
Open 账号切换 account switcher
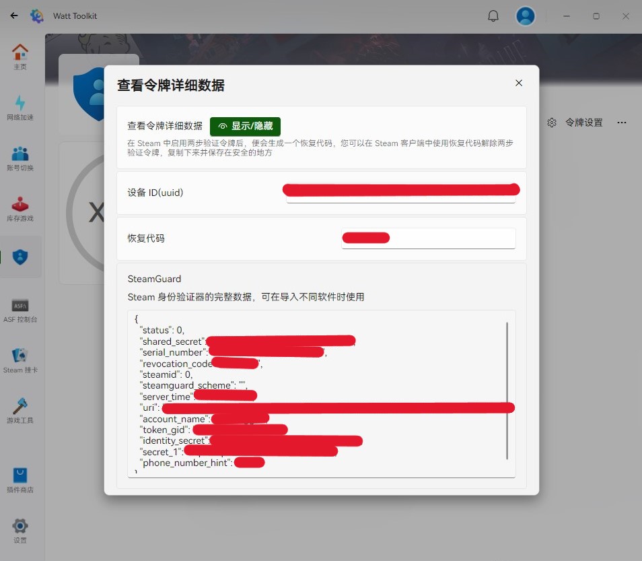point(20,158)
